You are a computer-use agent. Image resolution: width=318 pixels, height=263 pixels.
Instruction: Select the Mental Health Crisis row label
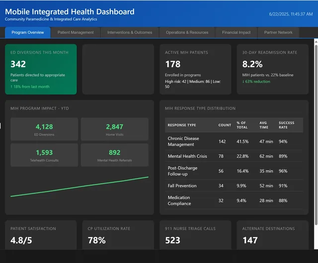[x=187, y=156]
